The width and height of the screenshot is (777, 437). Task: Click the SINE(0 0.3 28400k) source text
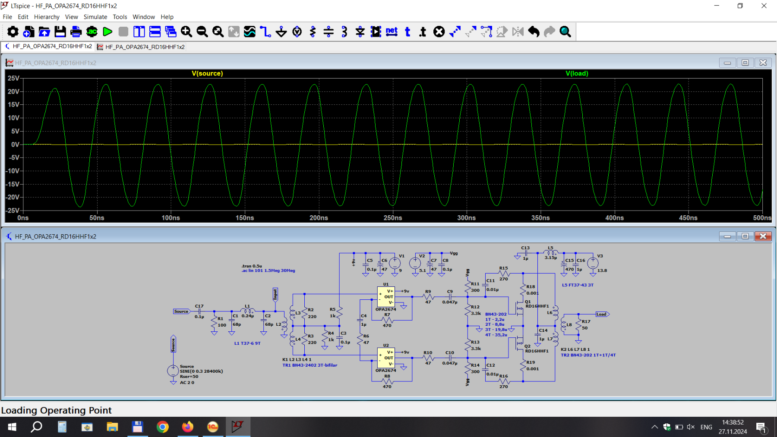(201, 371)
